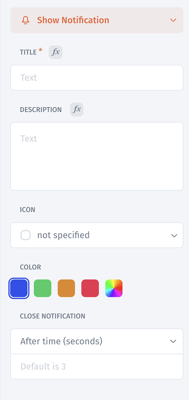Viewport: 189px width, 400px height.
Task: Toggle the fx formula button beside Description
Action: click(x=77, y=109)
